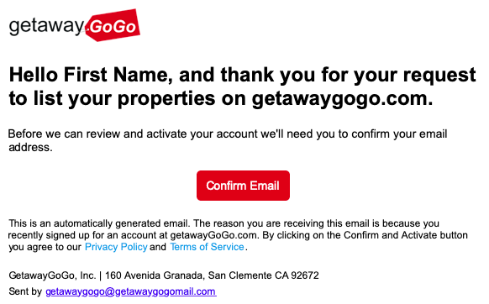Viewport: 489px width, 304px height.
Task: Click the "GetawayGoGo, Inc." company name
Action: [x=52, y=275]
